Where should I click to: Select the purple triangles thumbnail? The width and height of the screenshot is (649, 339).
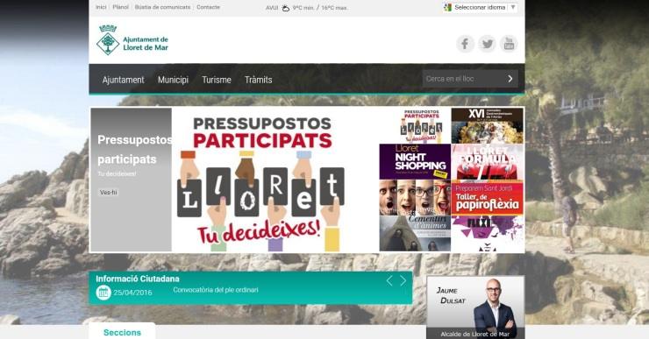(x=487, y=233)
